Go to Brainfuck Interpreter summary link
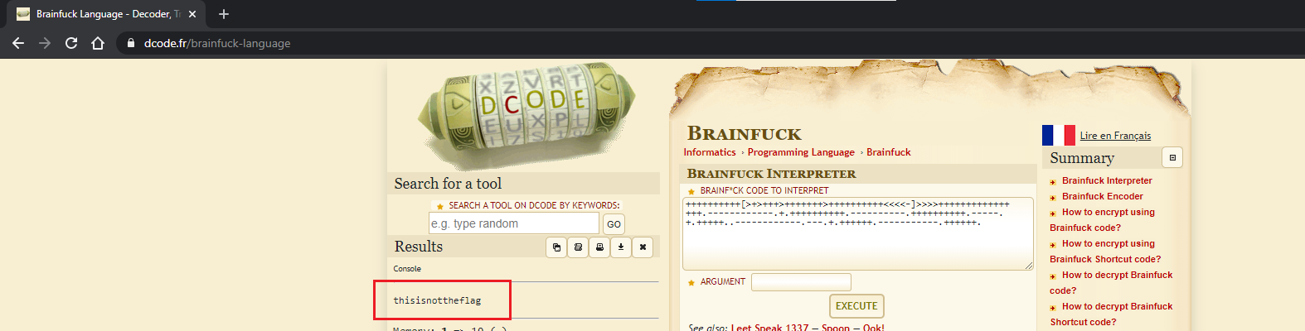 point(1107,180)
